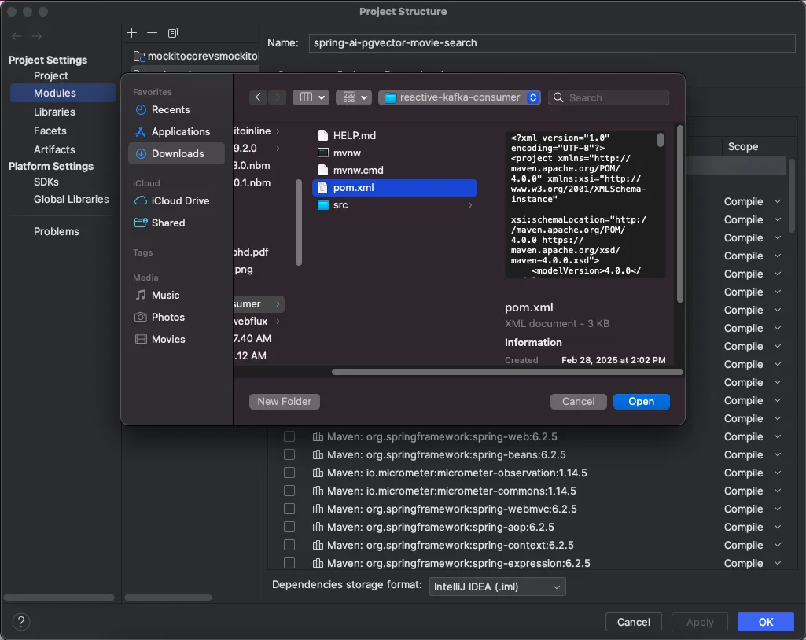Screen dimensions: 806x640
Task: Click Cancel in the file dialog
Action: tap(578, 402)
